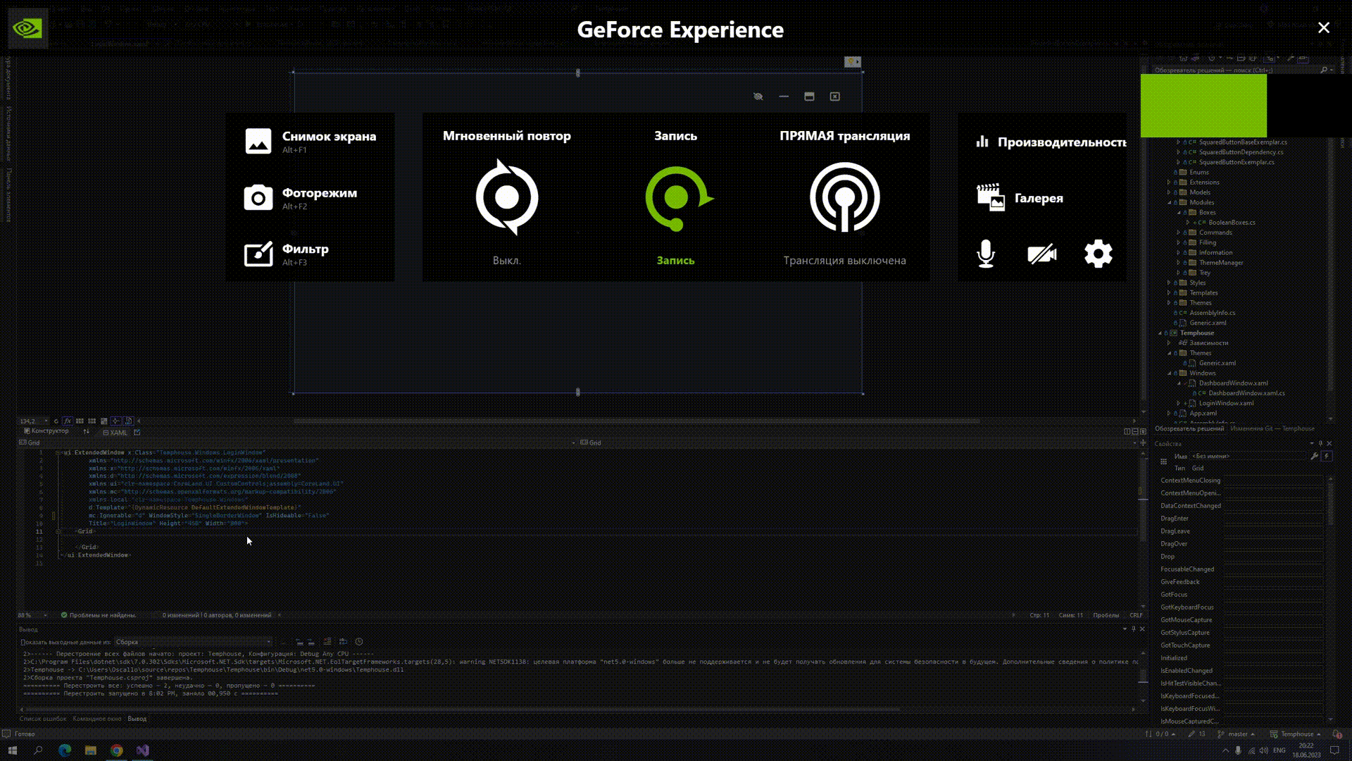Collapse the Modules folder
This screenshot has height=761, width=1352.
1170,202
